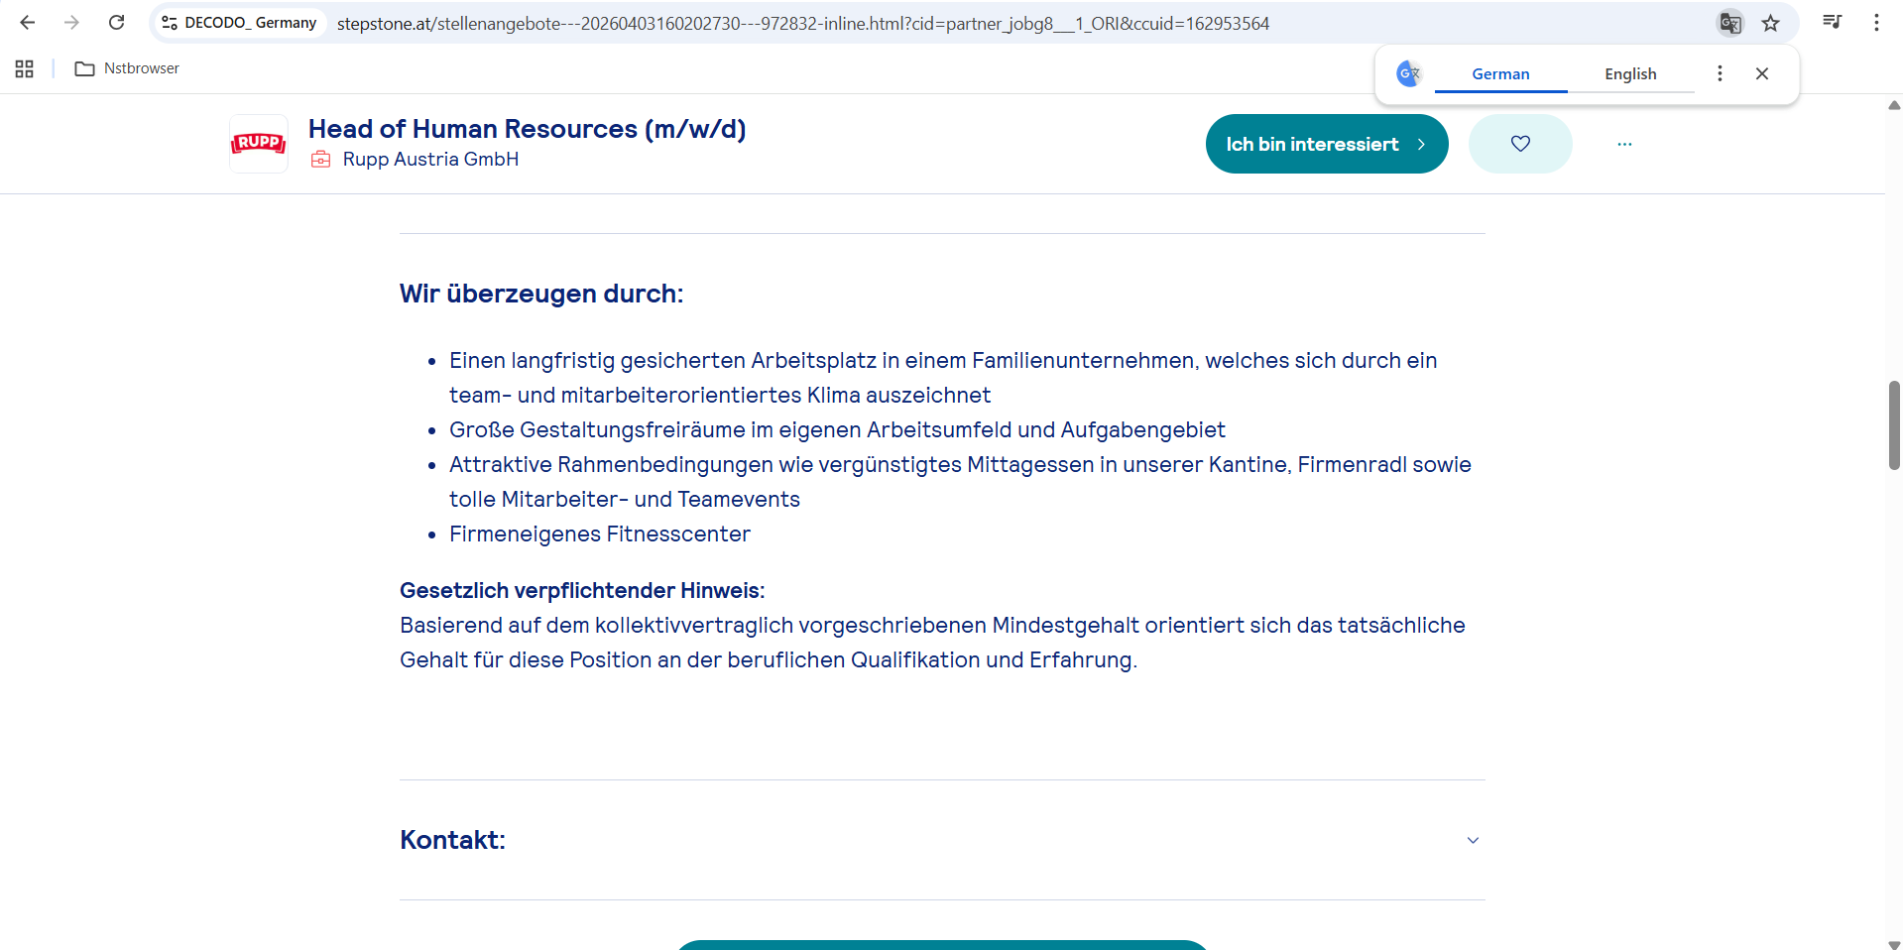Open the Chrome three-dot menu
The image size is (1903, 950).
click(x=1876, y=23)
